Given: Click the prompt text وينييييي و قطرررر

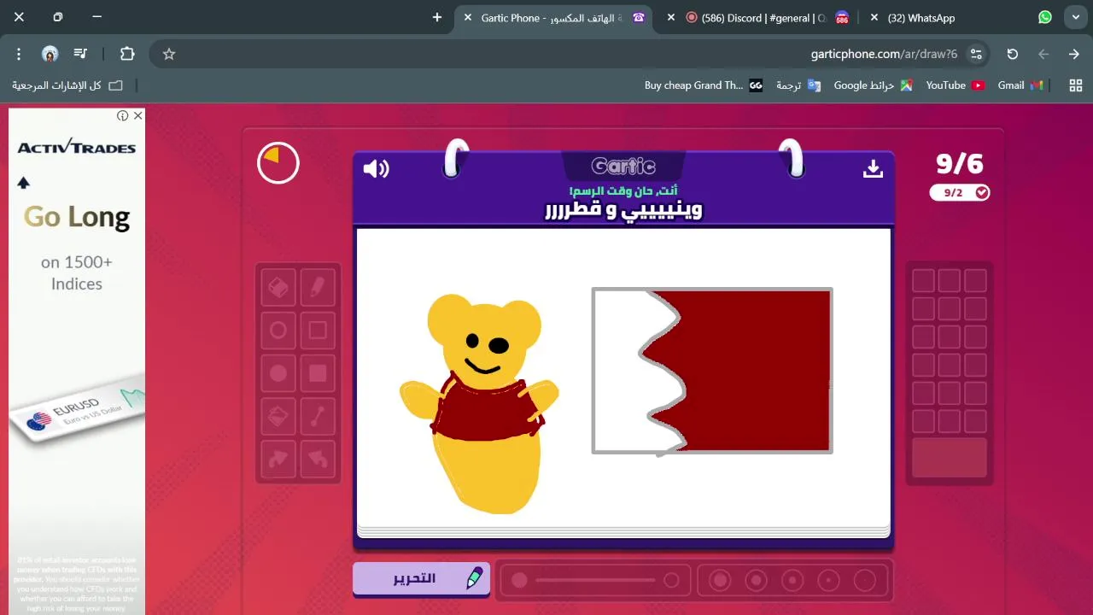Looking at the screenshot, I should tap(623, 211).
